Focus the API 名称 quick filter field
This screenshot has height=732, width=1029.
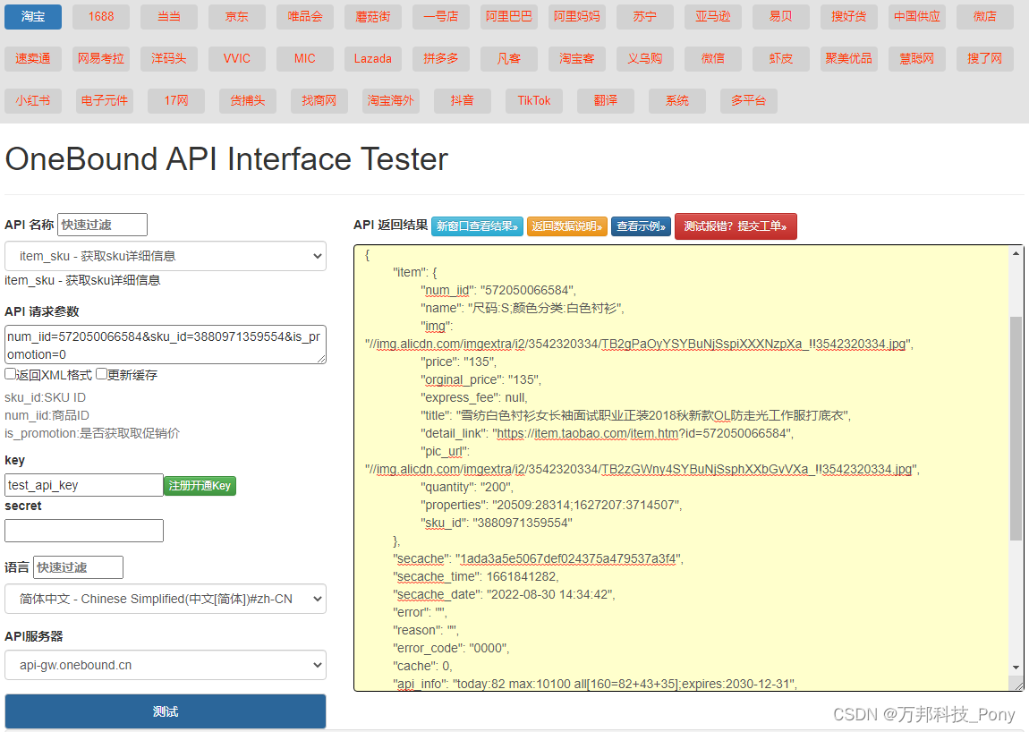(102, 225)
